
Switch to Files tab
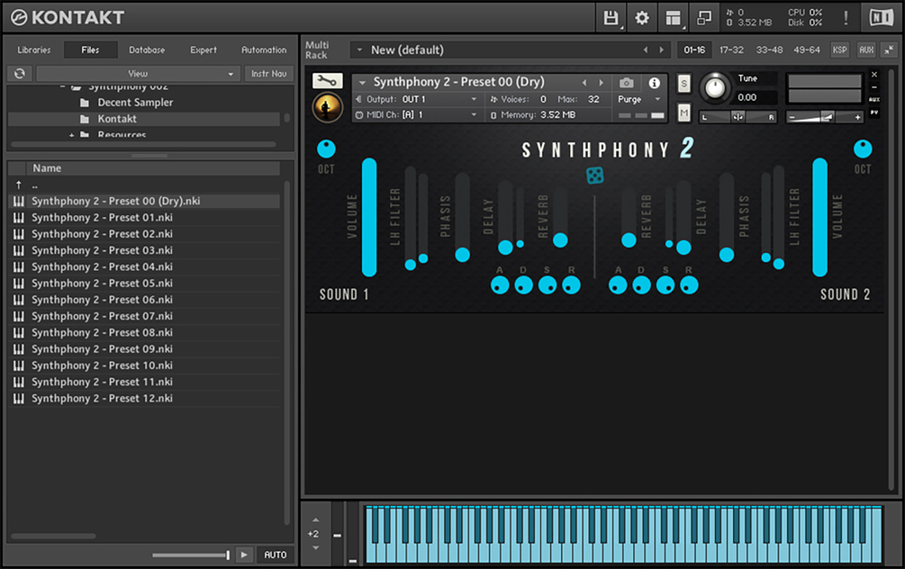(x=90, y=50)
